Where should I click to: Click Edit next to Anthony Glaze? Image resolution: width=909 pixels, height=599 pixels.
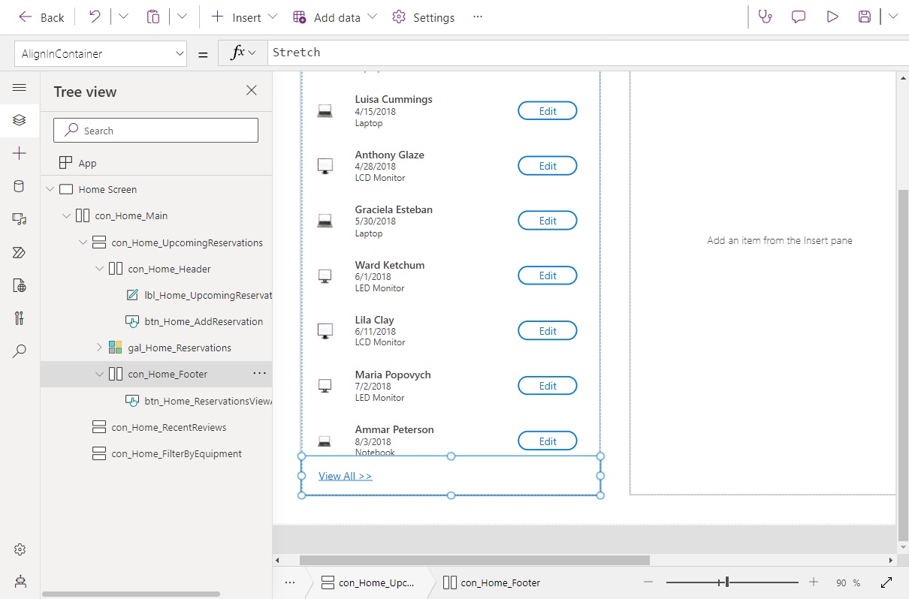click(547, 165)
